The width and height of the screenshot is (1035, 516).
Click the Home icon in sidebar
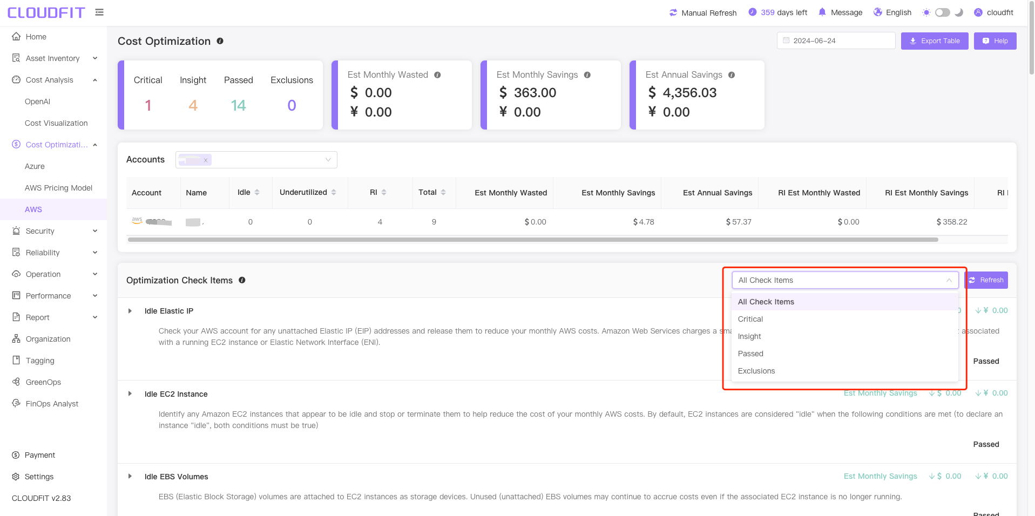point(16,36)
